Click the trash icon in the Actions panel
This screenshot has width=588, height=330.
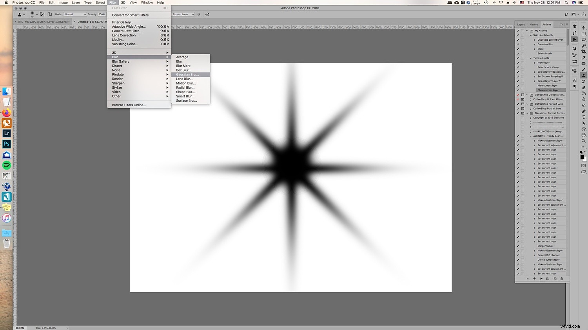562,278
